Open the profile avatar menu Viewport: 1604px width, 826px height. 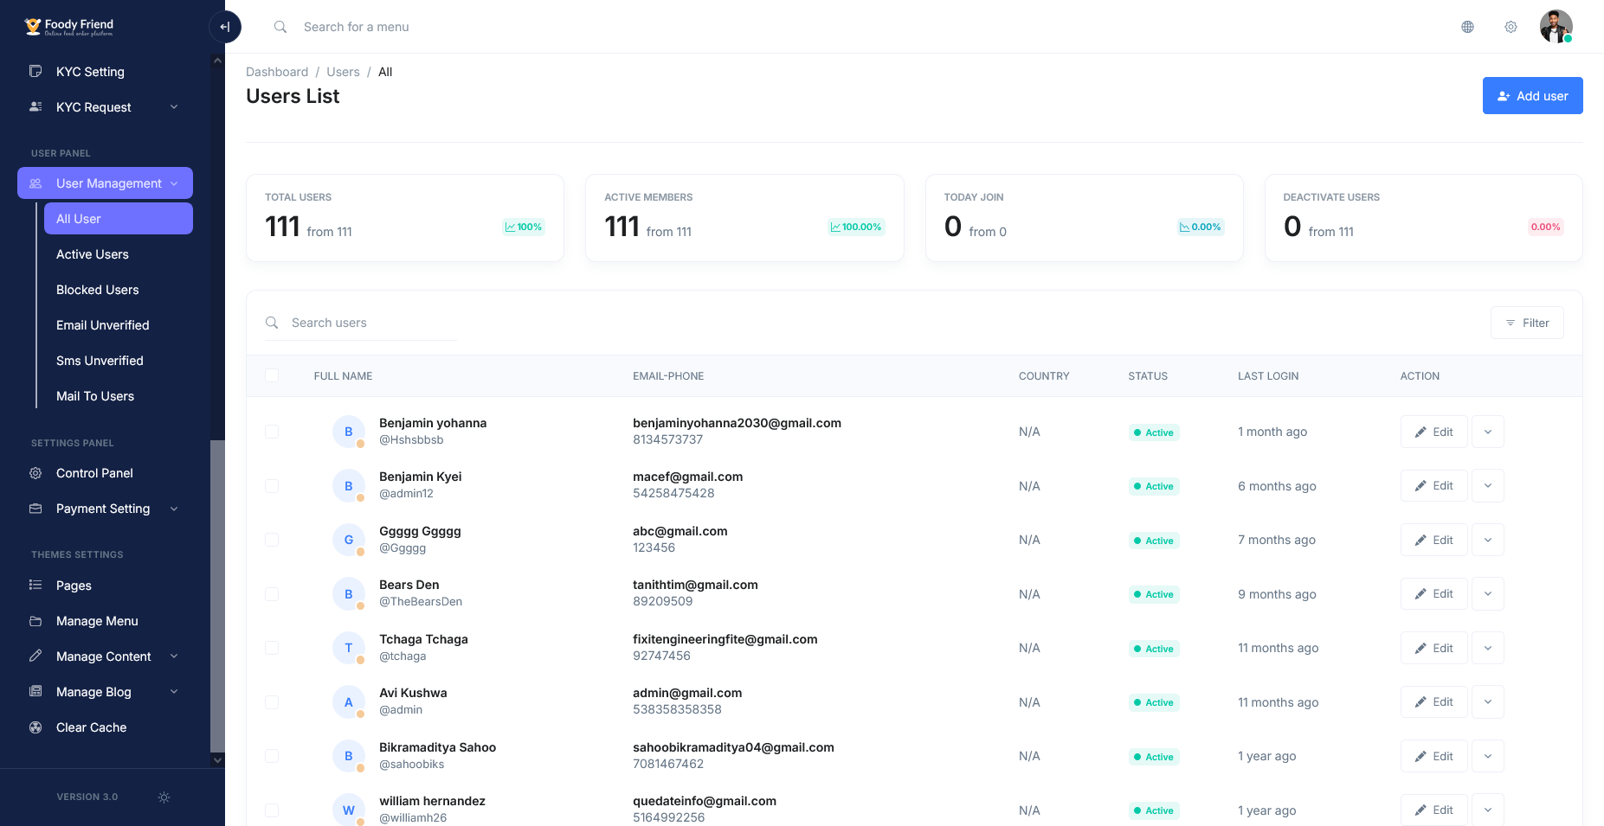(1556, 27)
